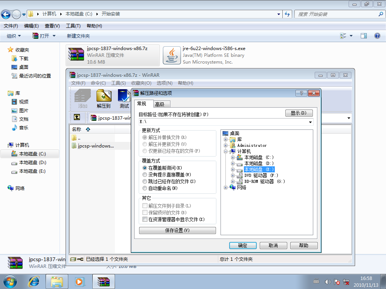Open Internet Explorer from the taskbar
This screenshot has width=386, height=289.
(x=34, y=281)
